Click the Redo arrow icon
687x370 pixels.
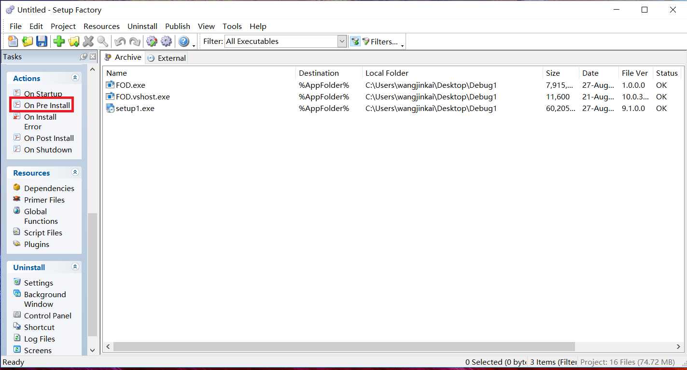[x=134, y=41]
